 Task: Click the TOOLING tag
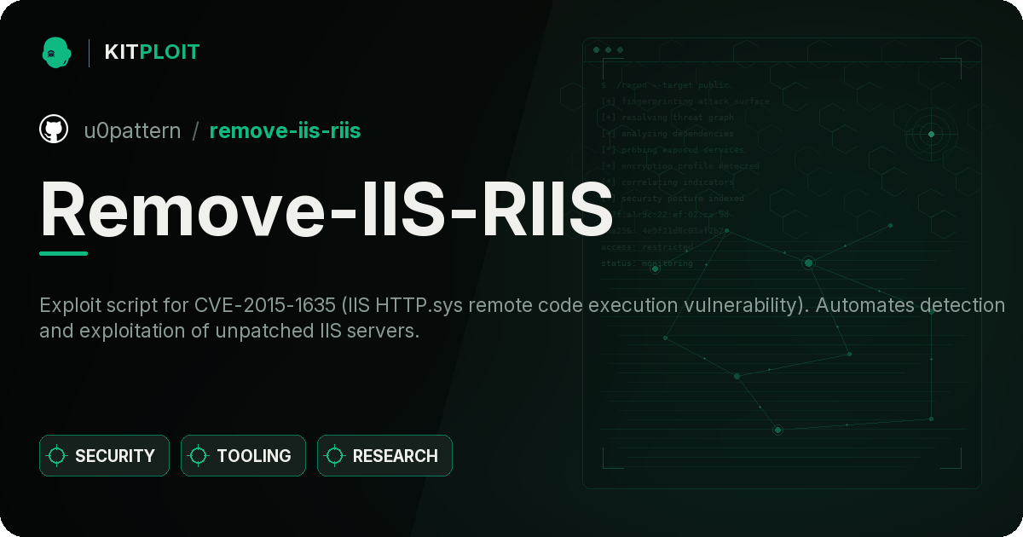pos(243,456)
